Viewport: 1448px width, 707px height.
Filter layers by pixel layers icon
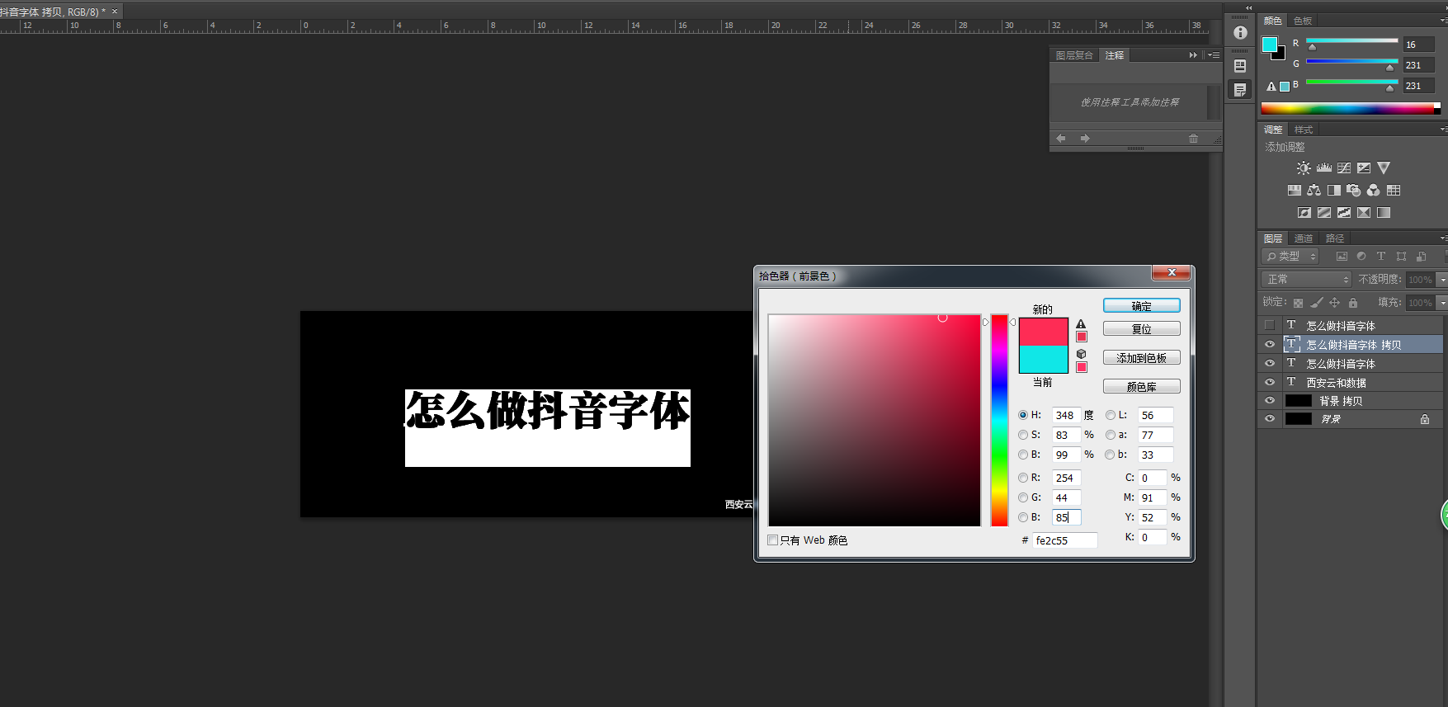[1342, 257]
